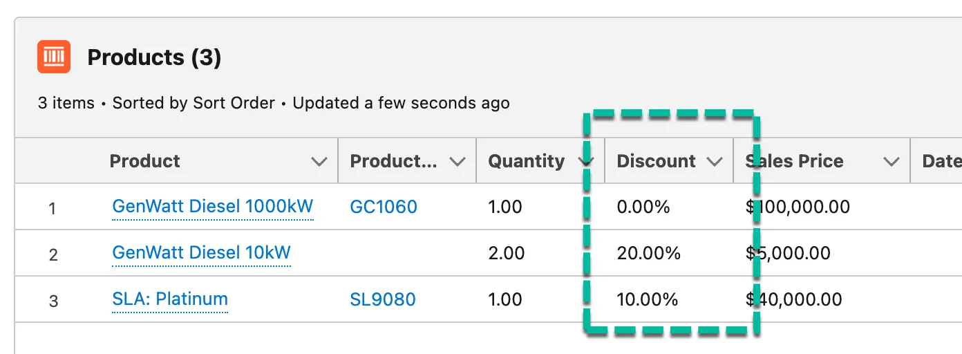Open the SLA: Platinum product link
Screen dimensions: 962x354
point(170,299)
